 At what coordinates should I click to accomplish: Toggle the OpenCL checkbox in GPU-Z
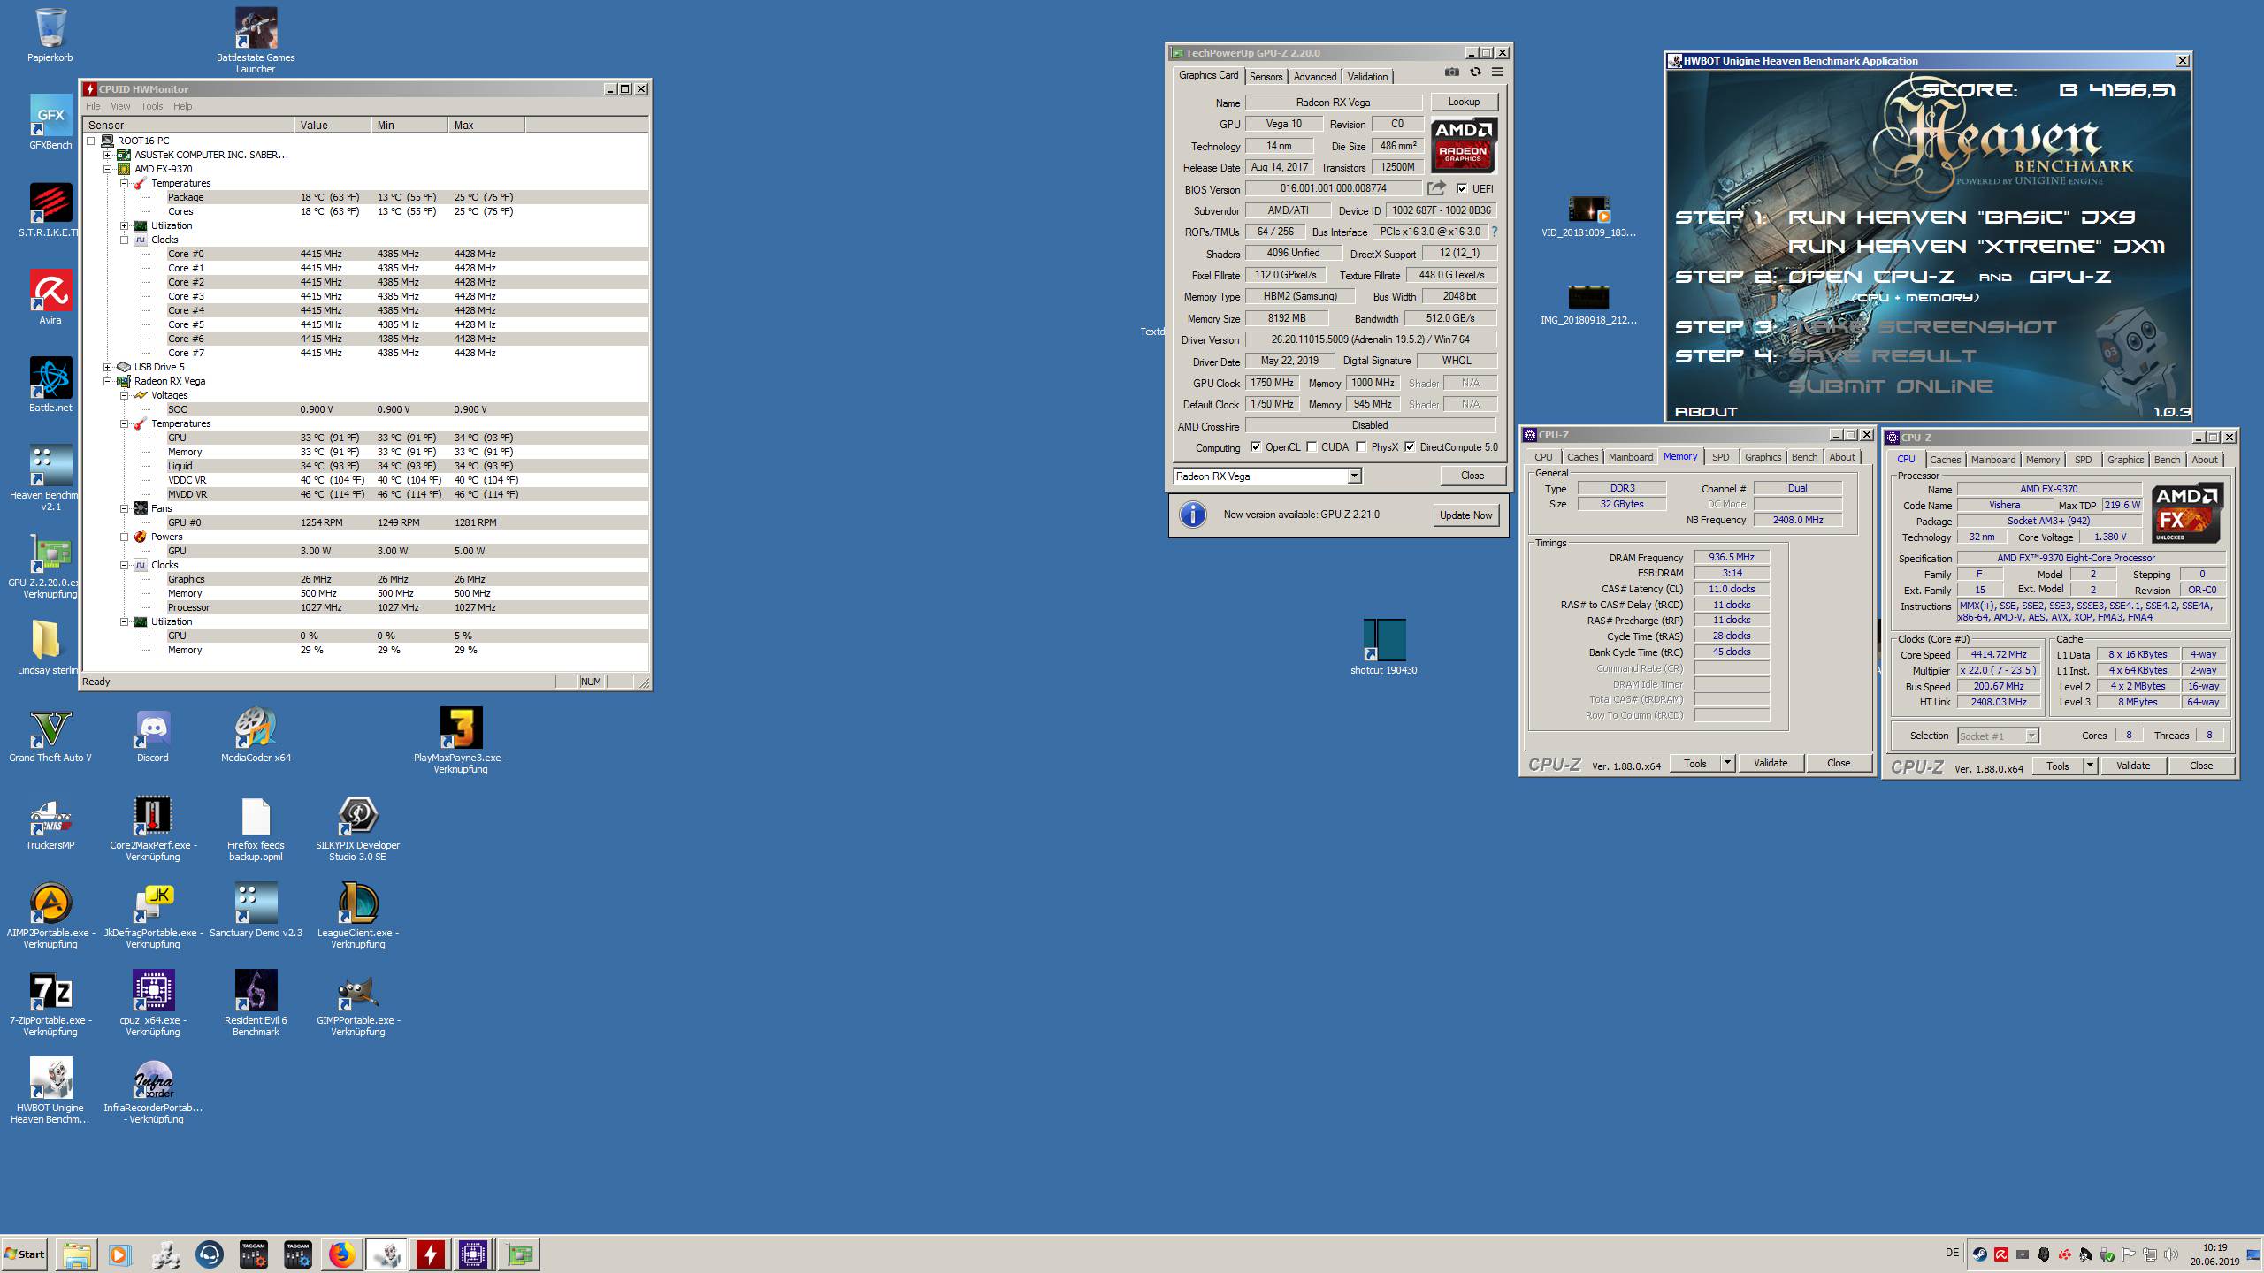point(1256,447)
